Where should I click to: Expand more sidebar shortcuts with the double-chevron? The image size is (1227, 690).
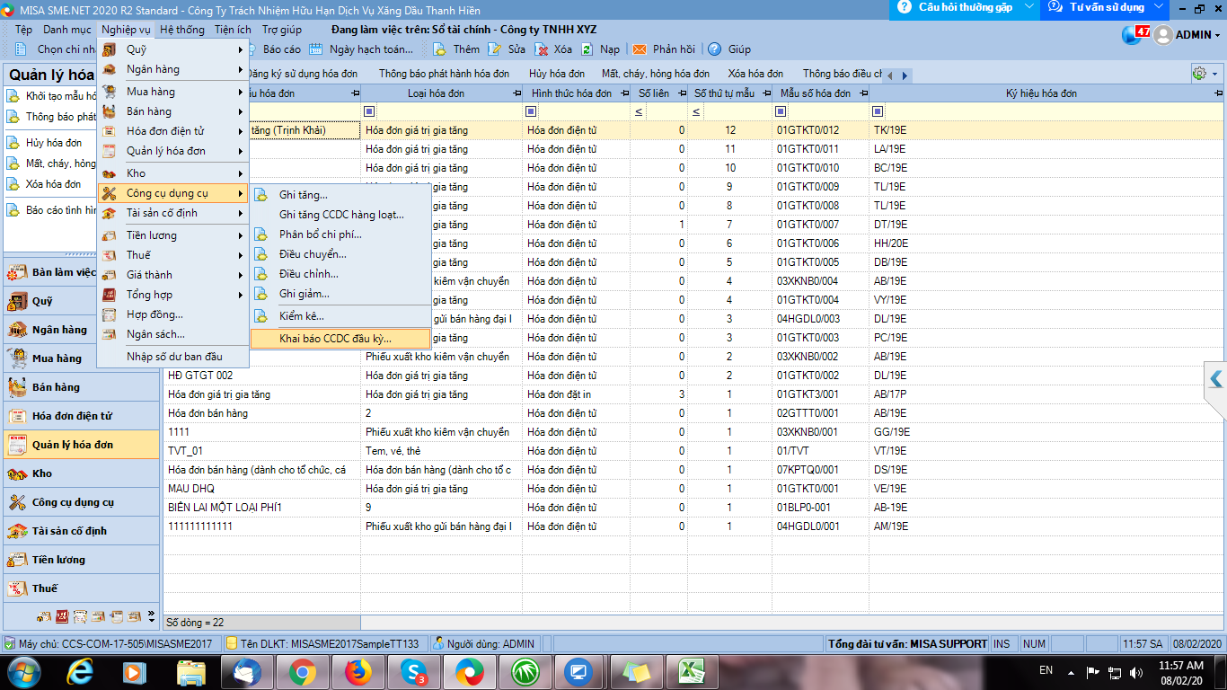click(151, 617)
